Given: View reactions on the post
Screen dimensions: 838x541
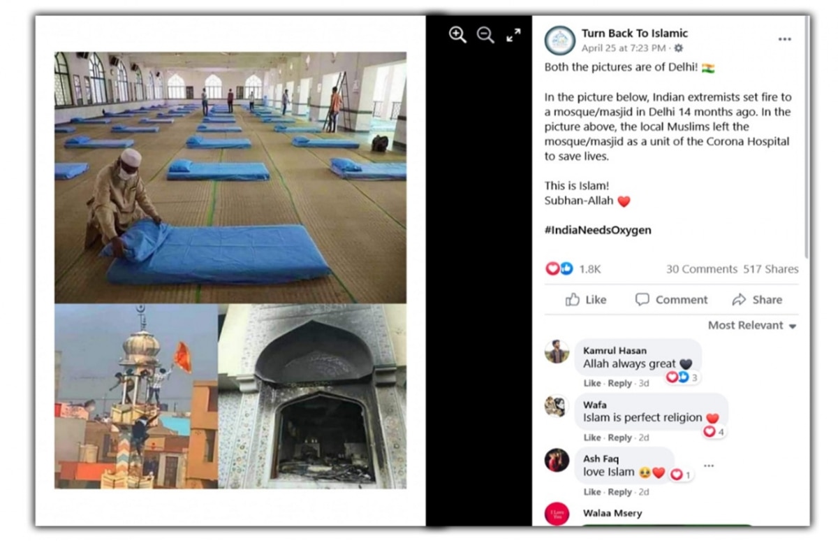Looking at the screenshot, I should tap(573, 269).
